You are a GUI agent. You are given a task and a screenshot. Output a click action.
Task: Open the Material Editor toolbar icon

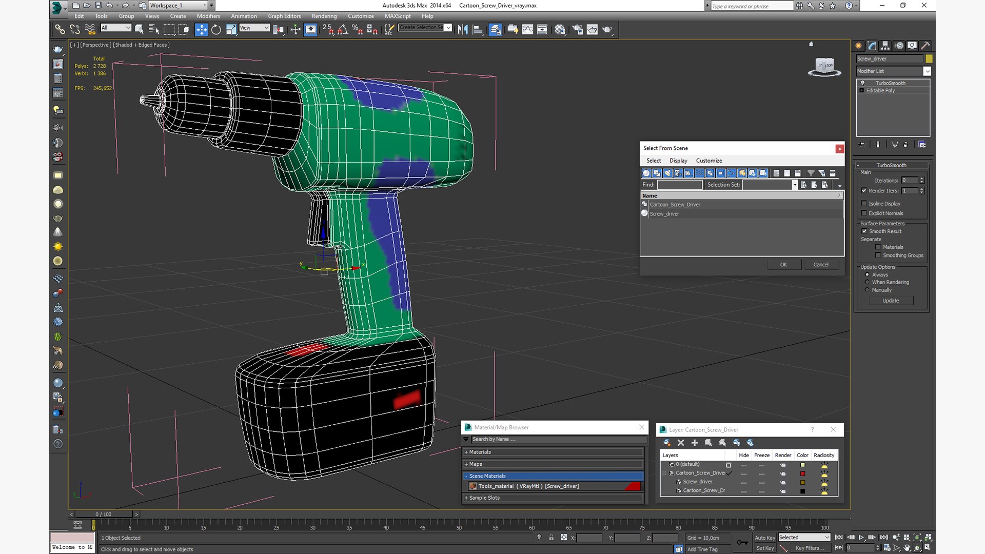(560, 29)
